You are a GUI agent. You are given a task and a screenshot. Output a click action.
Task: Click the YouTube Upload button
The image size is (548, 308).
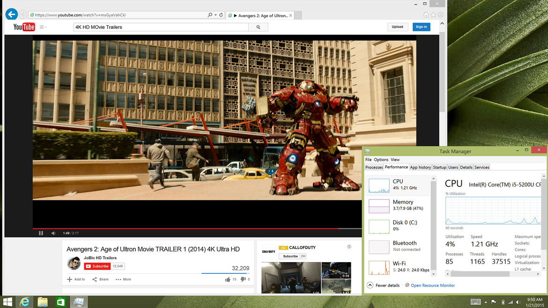pyautogui.click(x=397, y=27)
